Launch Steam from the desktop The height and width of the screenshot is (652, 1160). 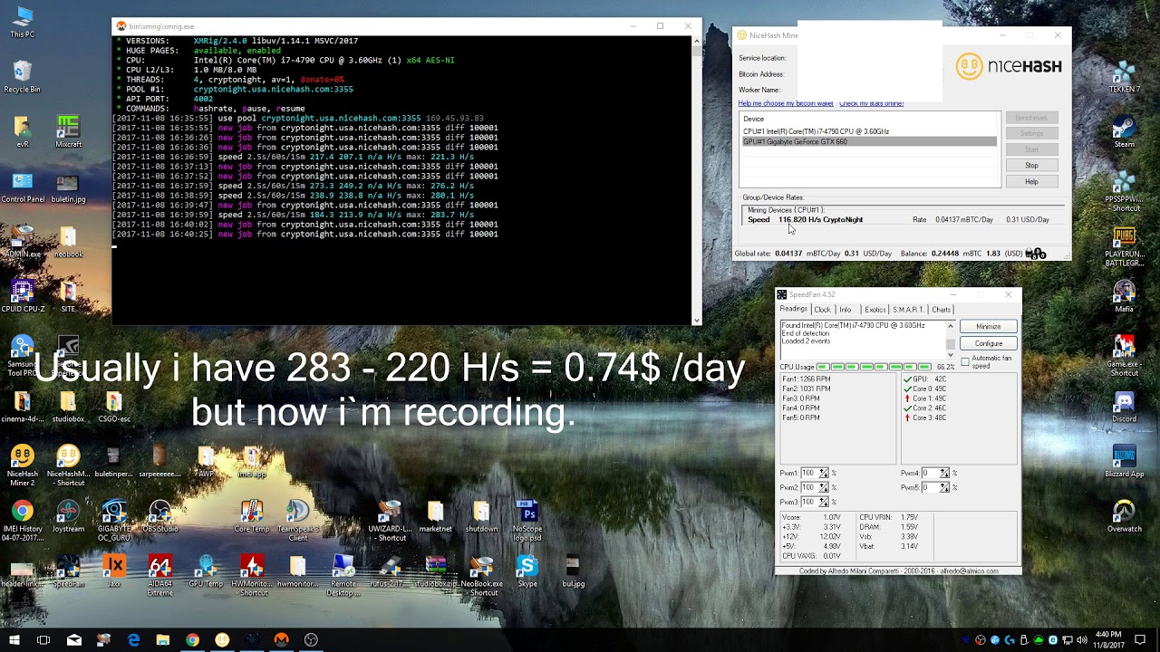click(1124, 132)
